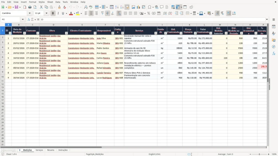This screenshot has width=278, height=156.
Task: Sort descending Z to A icon
Action: pos(122,7)
